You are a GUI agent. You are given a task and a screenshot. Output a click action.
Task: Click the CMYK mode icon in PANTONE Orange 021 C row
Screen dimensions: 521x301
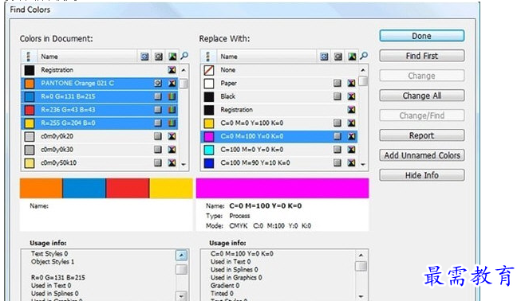point(172,83)
